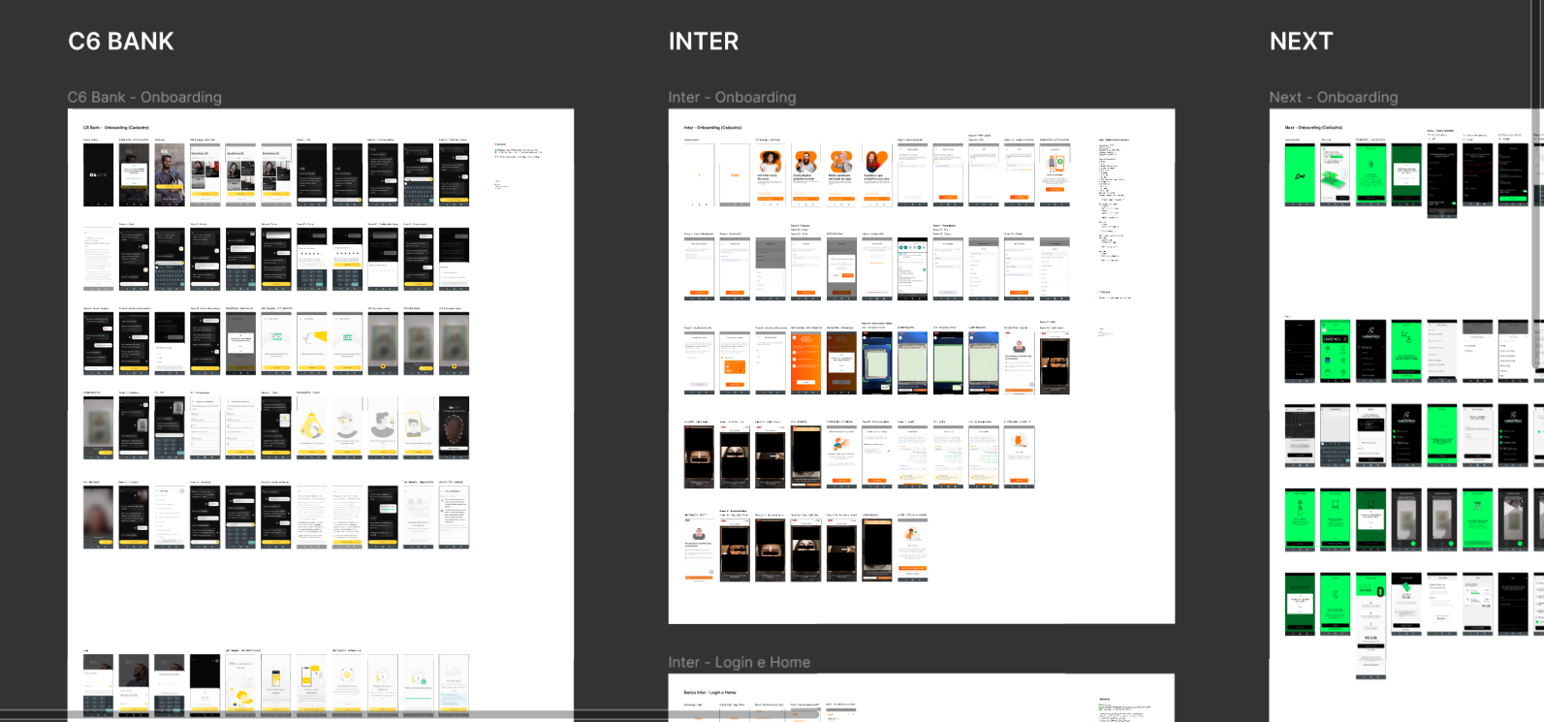Select the C6 BANK section heading

[121, 42]
